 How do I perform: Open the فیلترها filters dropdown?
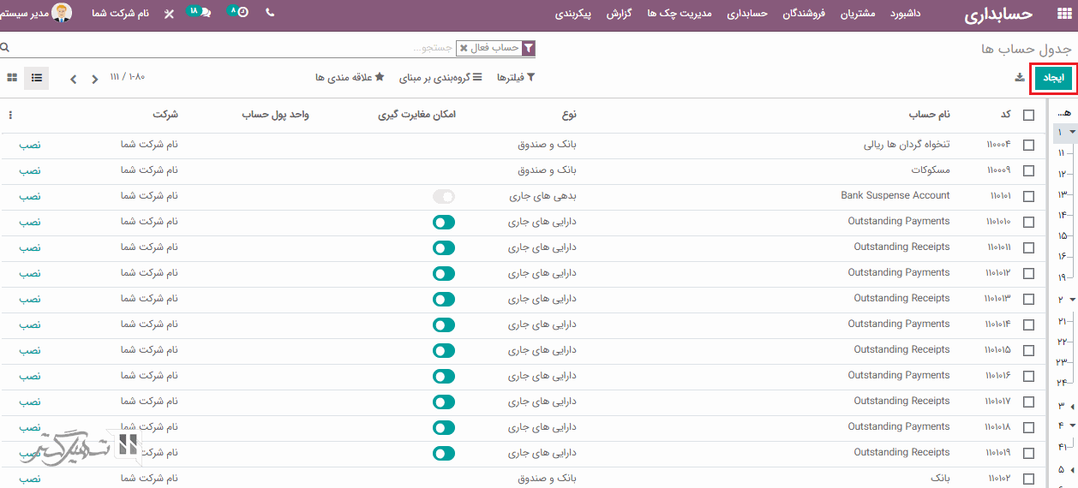tap(516, 78)
